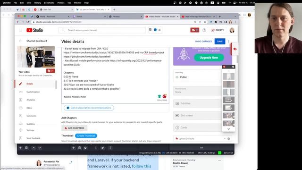Image resolution: width=302 pixels, height=170 pixels.
Task: Open Analytics in the sidebar
Action: point(31,100)
